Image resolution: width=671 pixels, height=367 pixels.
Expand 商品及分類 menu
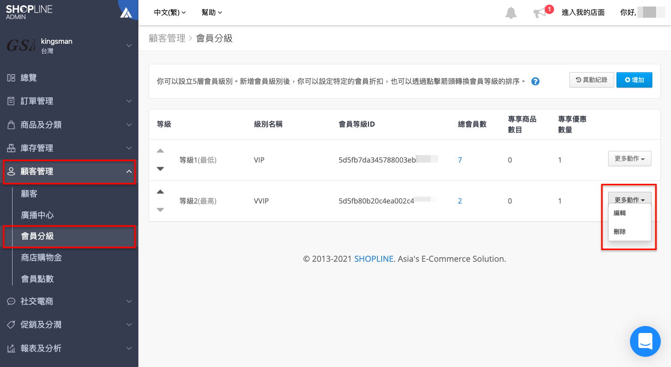(x=69, y=125)
